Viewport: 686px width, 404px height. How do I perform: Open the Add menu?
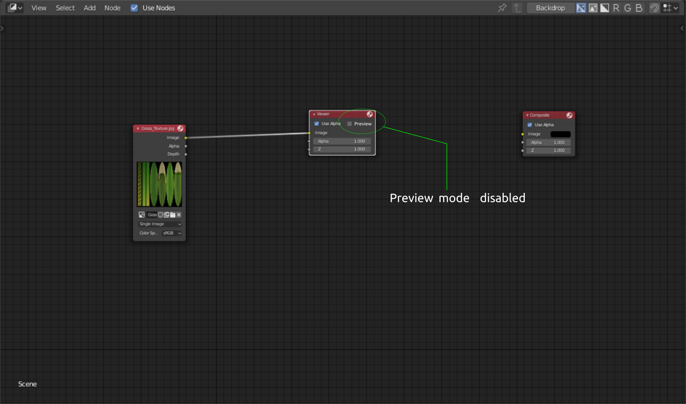coord(89,8)
